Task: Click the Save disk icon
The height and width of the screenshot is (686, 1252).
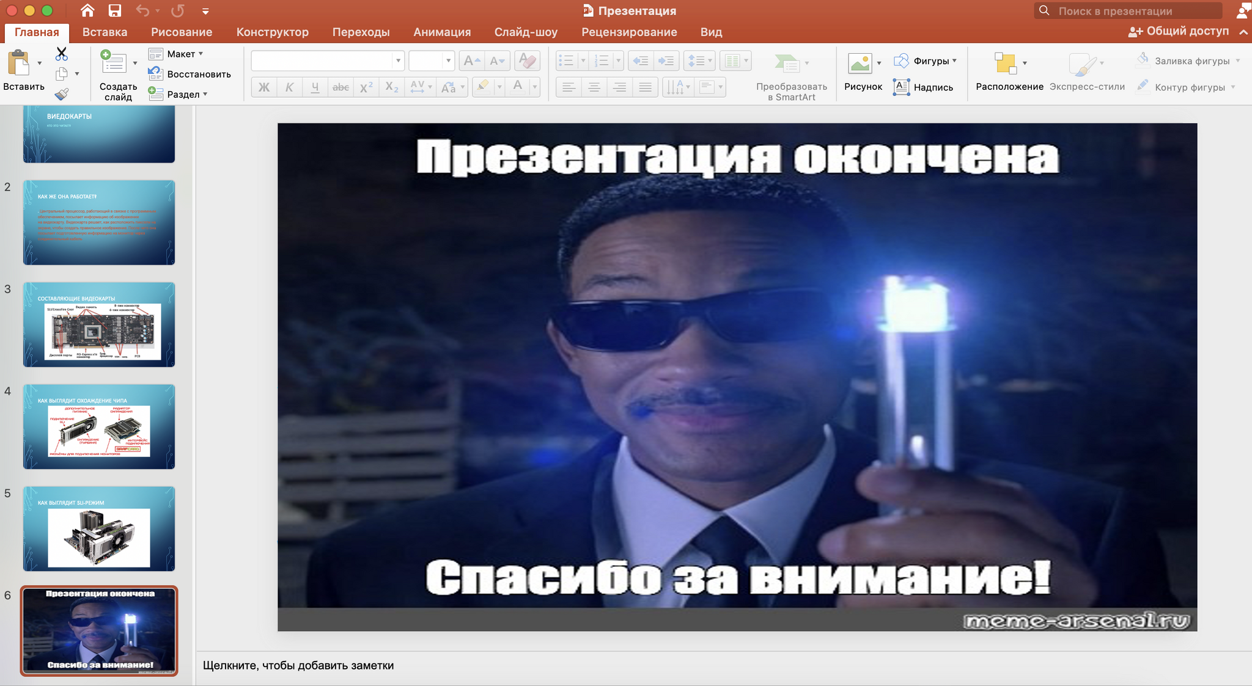Action: point(114,10)
